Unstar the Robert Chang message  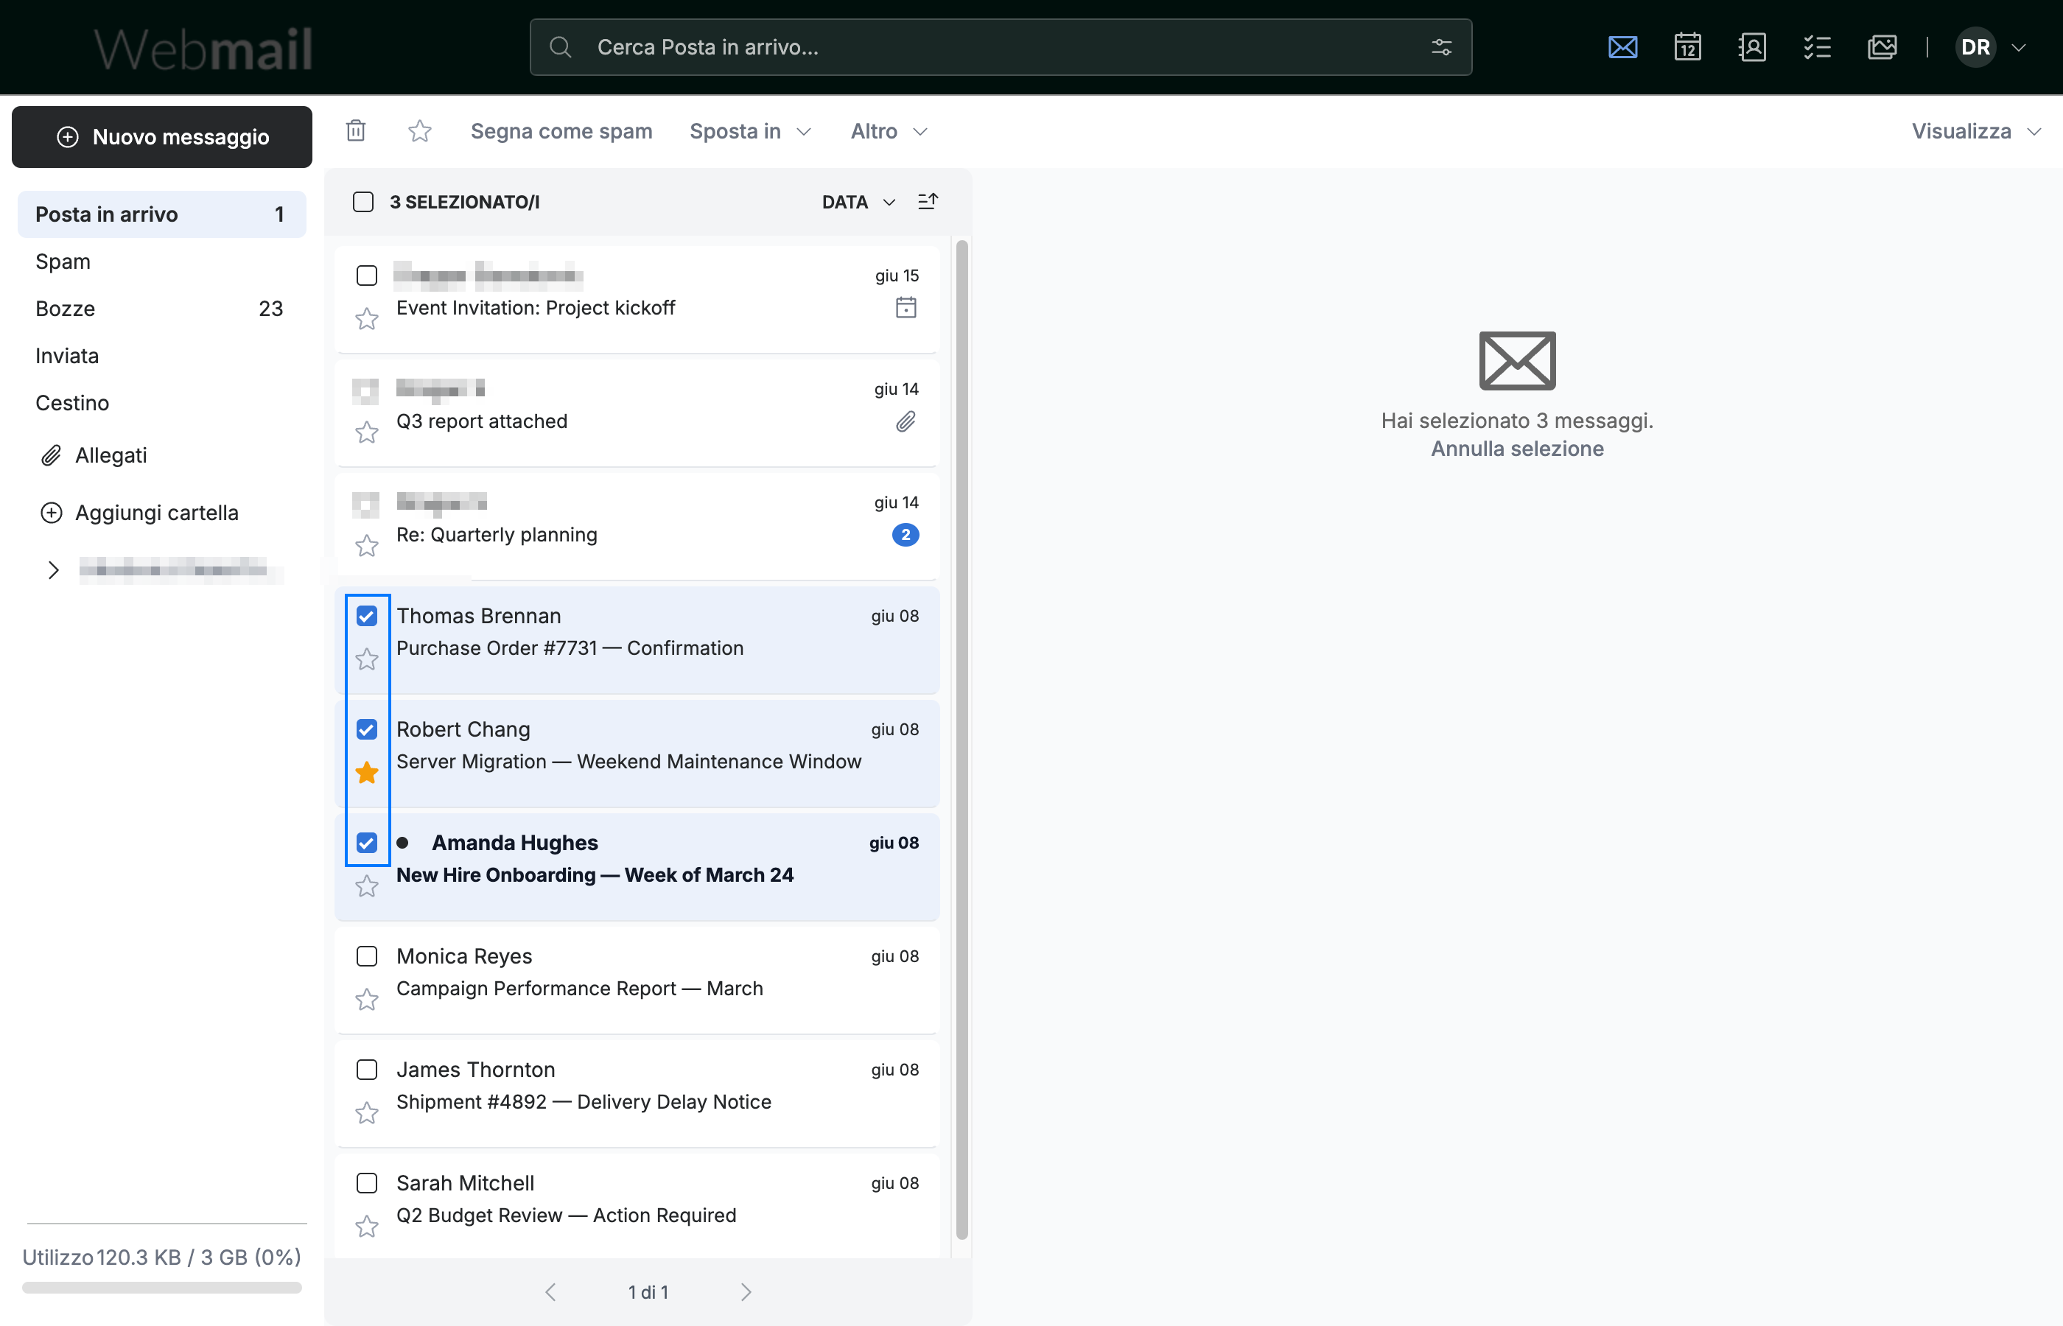point(367,772)
